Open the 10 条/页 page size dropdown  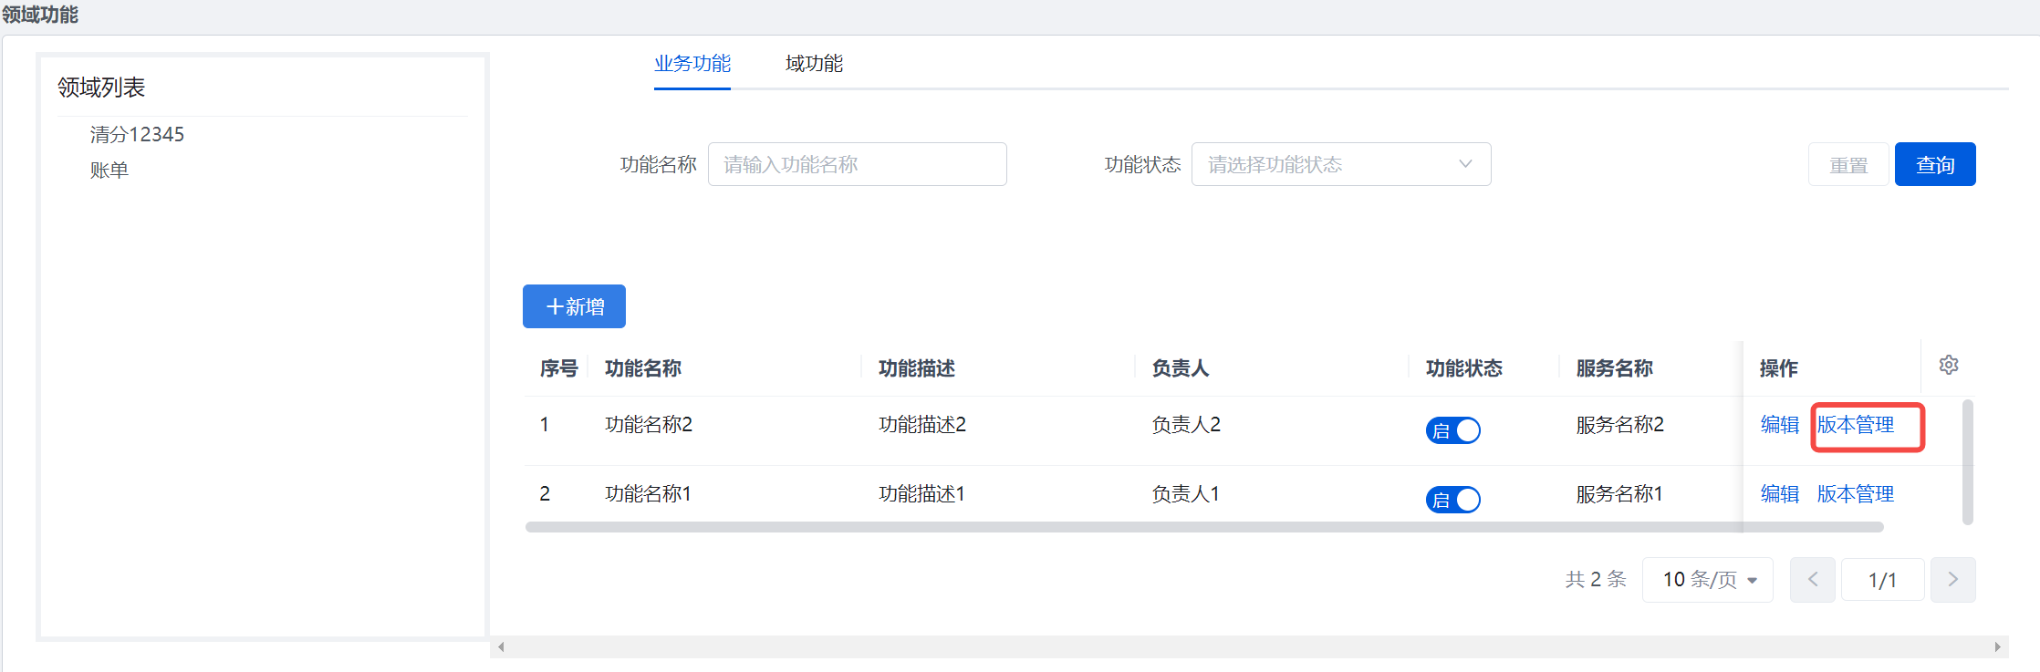coord(1708,580)
